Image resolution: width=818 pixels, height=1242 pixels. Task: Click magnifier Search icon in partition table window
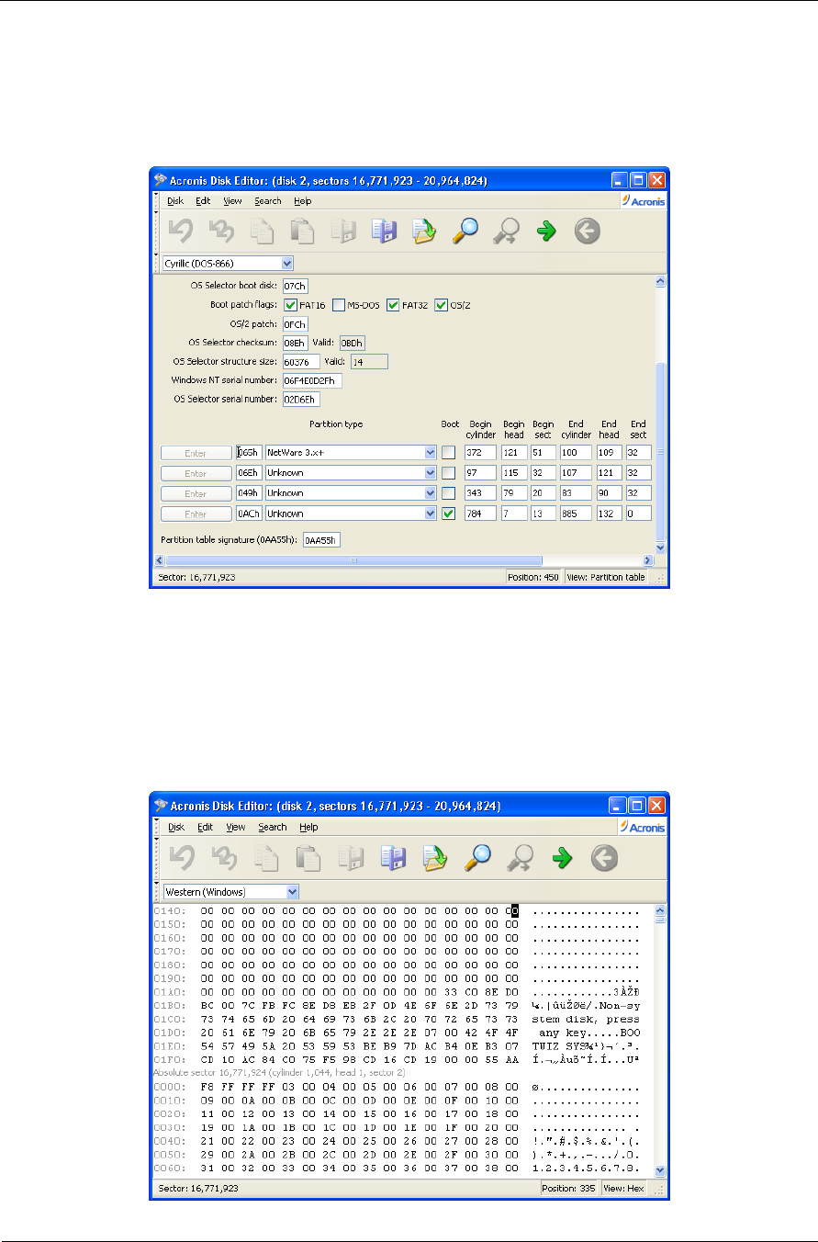pos(465,232)
